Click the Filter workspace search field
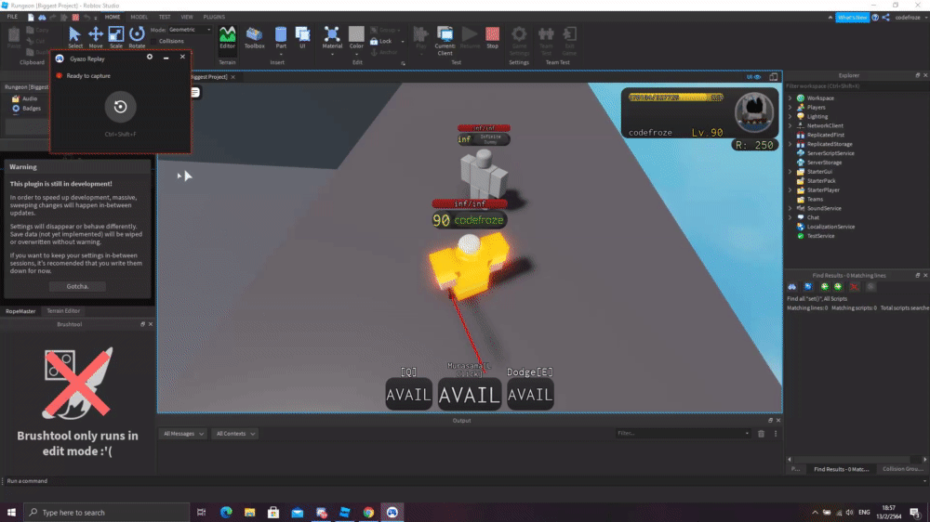 click(856, 86)
